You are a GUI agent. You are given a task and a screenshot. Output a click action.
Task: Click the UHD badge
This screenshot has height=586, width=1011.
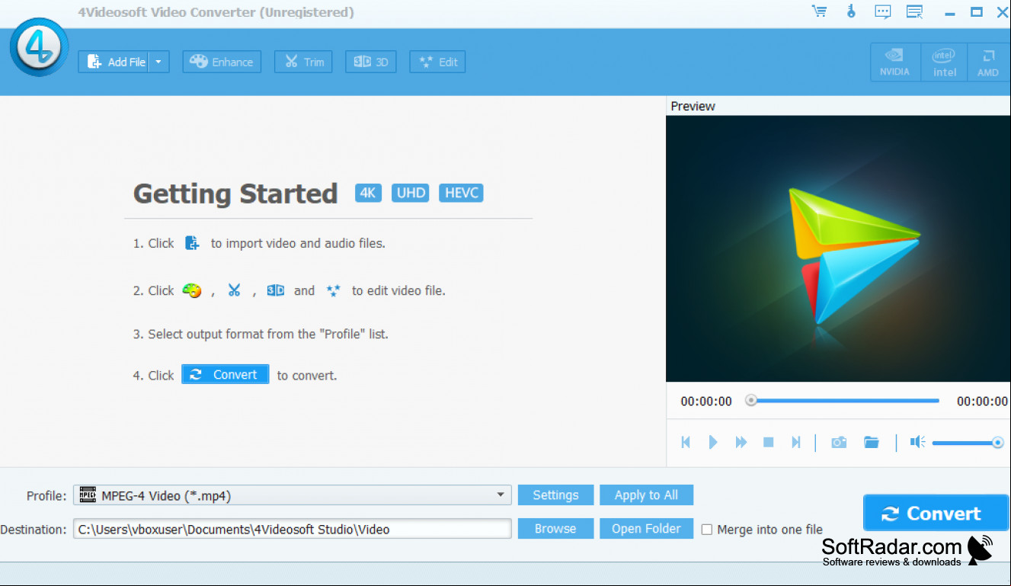pos(411,193)
